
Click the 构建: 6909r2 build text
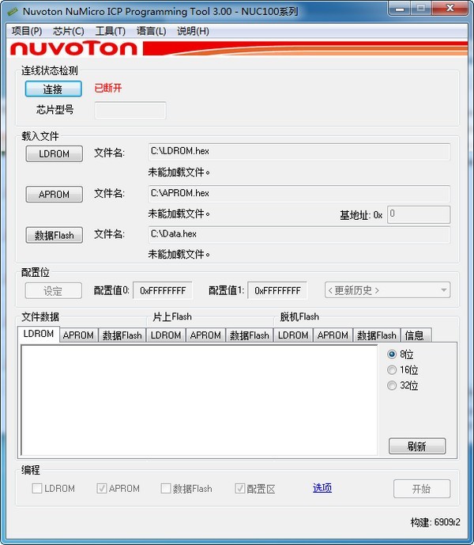(x=435, y=522)
